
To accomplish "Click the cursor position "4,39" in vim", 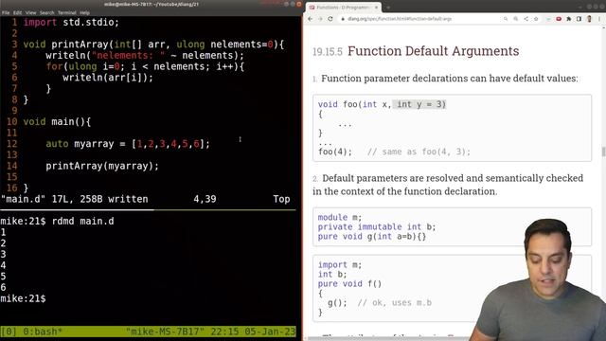I will (x=205, y=199).
